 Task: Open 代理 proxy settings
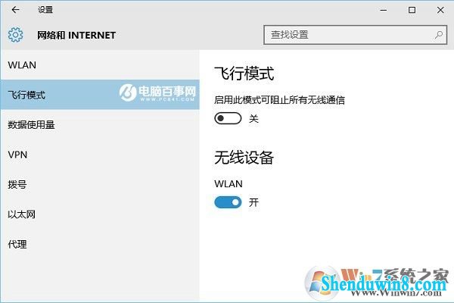click(x=100, y=244)
